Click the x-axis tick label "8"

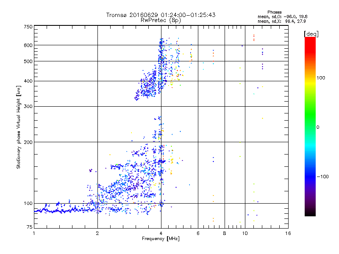[225, 233]
